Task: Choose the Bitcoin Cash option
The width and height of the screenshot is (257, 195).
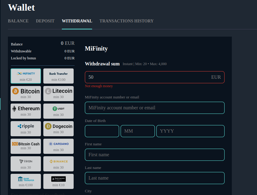Action: (26, 146)
